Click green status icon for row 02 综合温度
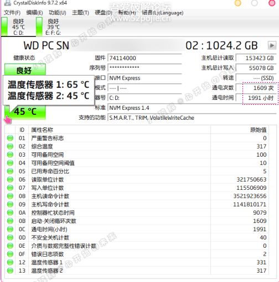 10,146
